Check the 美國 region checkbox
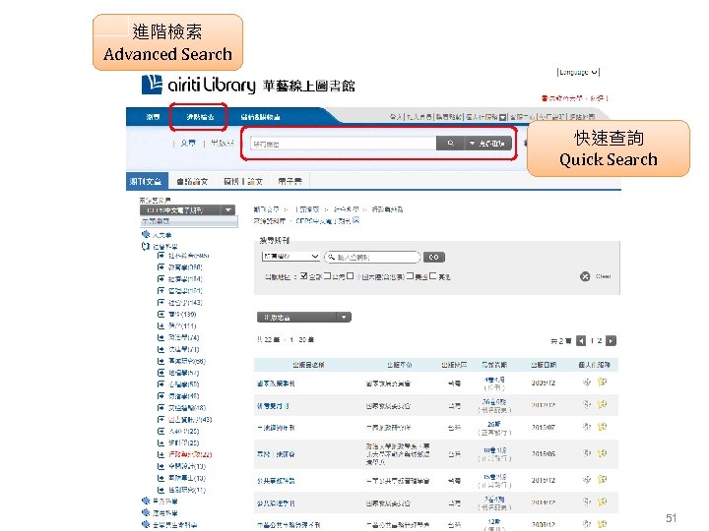The height and width of the screenshot is (531, 709). [x=410, y=276]
